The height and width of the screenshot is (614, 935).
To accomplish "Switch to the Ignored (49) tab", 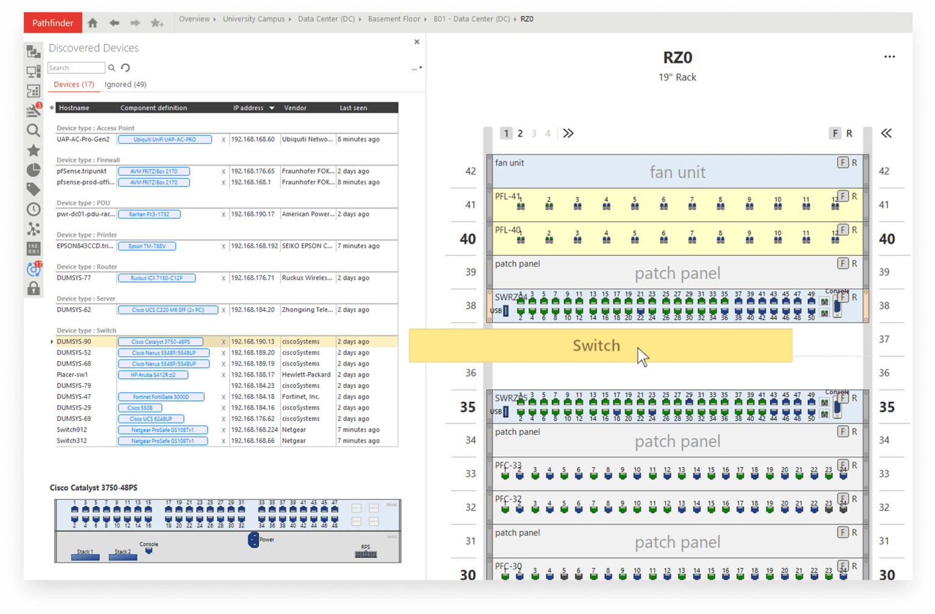I will pyautogui.click(x=125, y=85).
